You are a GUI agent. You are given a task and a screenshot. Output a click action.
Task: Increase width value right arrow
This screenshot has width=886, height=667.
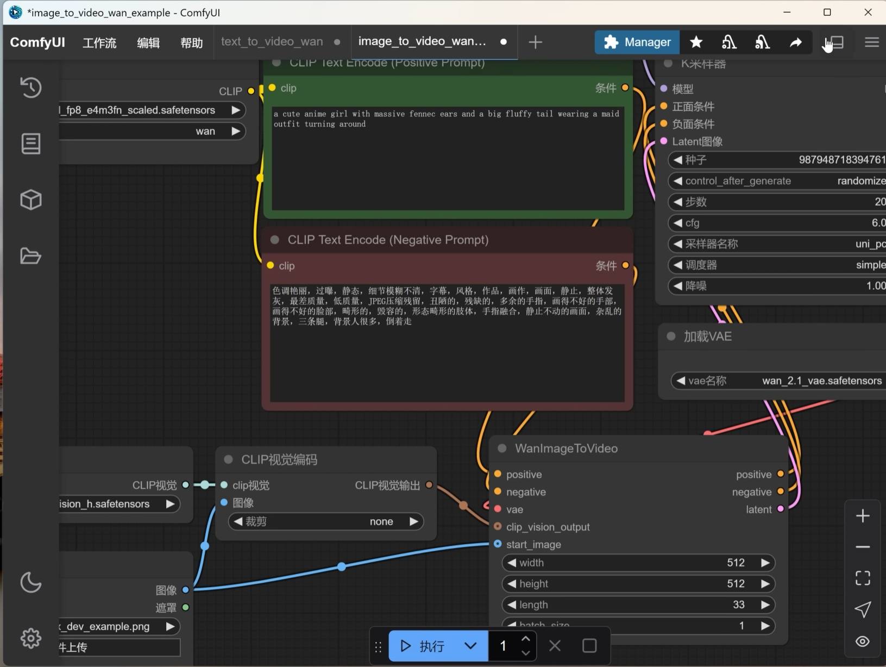point(765,563)
